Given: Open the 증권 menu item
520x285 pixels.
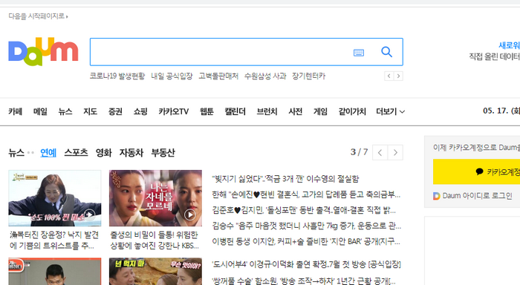Looking at the screenshot, I should coord(115,111).
